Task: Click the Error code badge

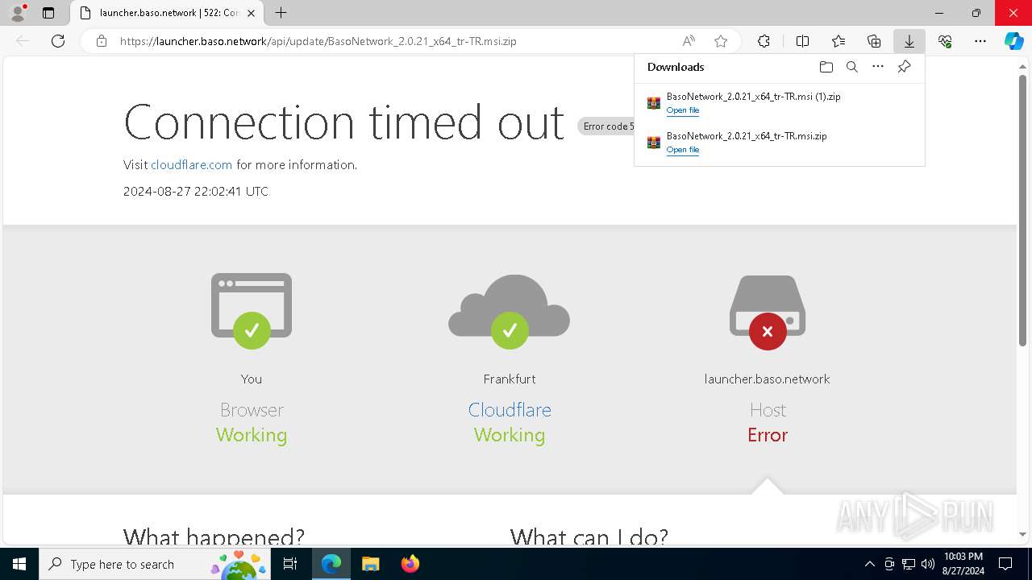Action: 606,126
